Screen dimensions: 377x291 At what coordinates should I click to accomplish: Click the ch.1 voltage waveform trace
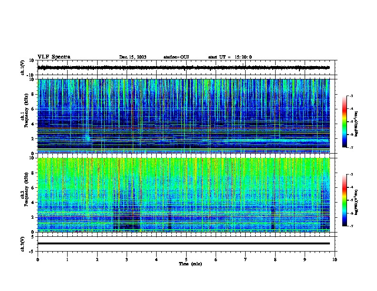tap(184, 68)
